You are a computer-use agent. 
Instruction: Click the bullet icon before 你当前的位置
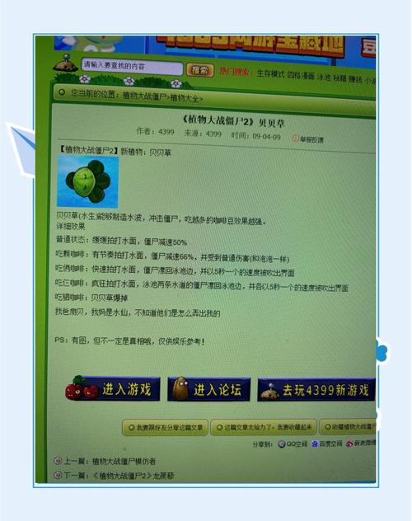pos(62,92)
